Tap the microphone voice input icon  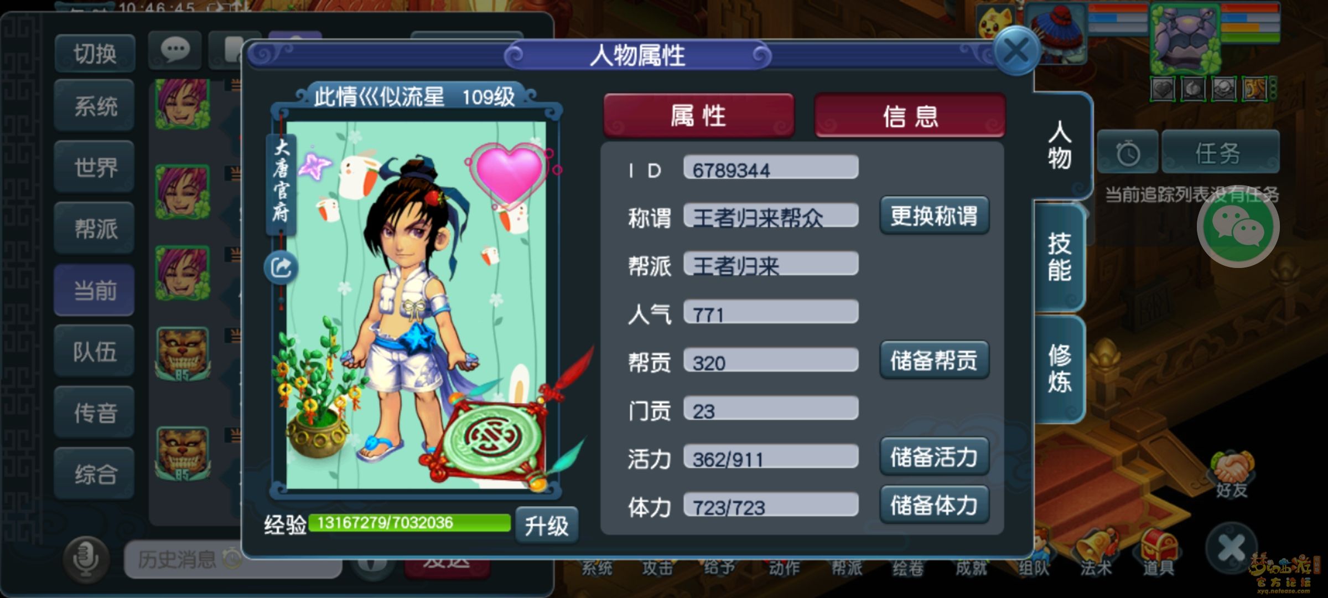pos(86,558)
